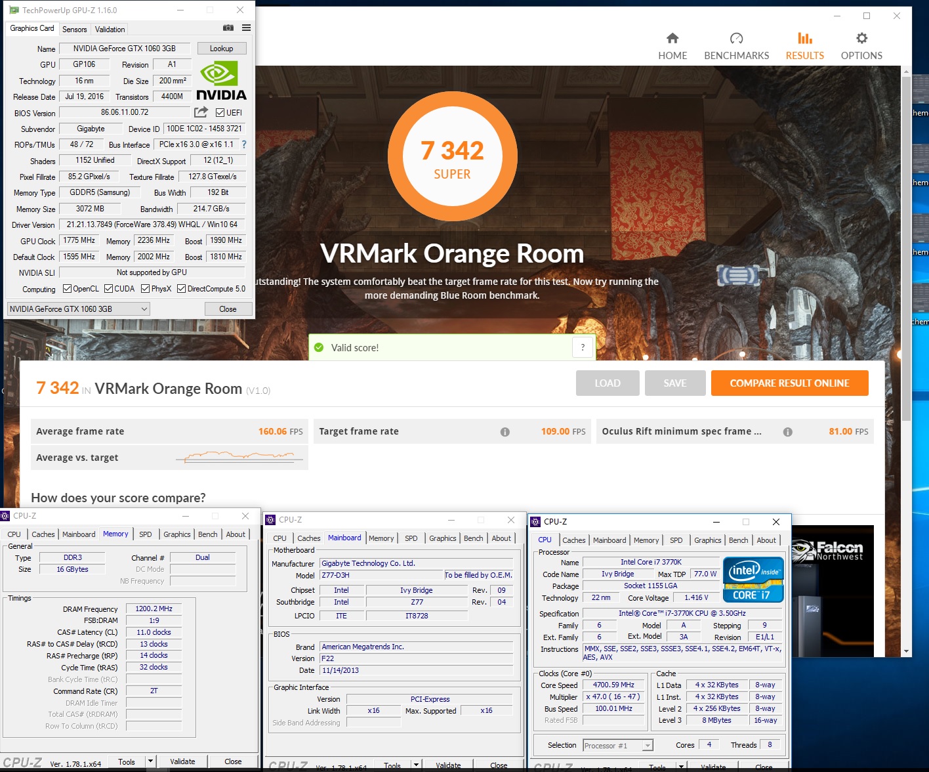
Task: Click the green Valid score checkmark icon
Action: click(x=319, y=348)
